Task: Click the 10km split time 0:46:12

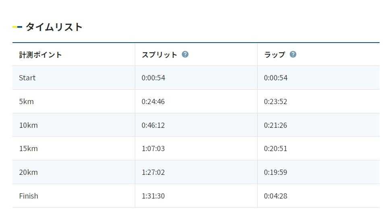Action: [153, 125]
